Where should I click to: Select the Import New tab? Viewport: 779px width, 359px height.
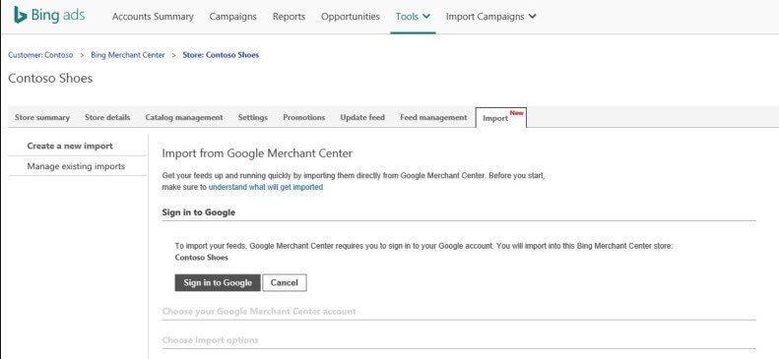tap(500, 117)
